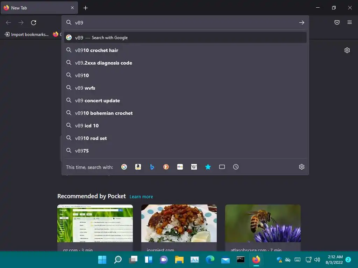Image resolution: width=358 pixels, height=268 pixels.
Task: Open Windows taskbar search
Action: coord(118,260)
